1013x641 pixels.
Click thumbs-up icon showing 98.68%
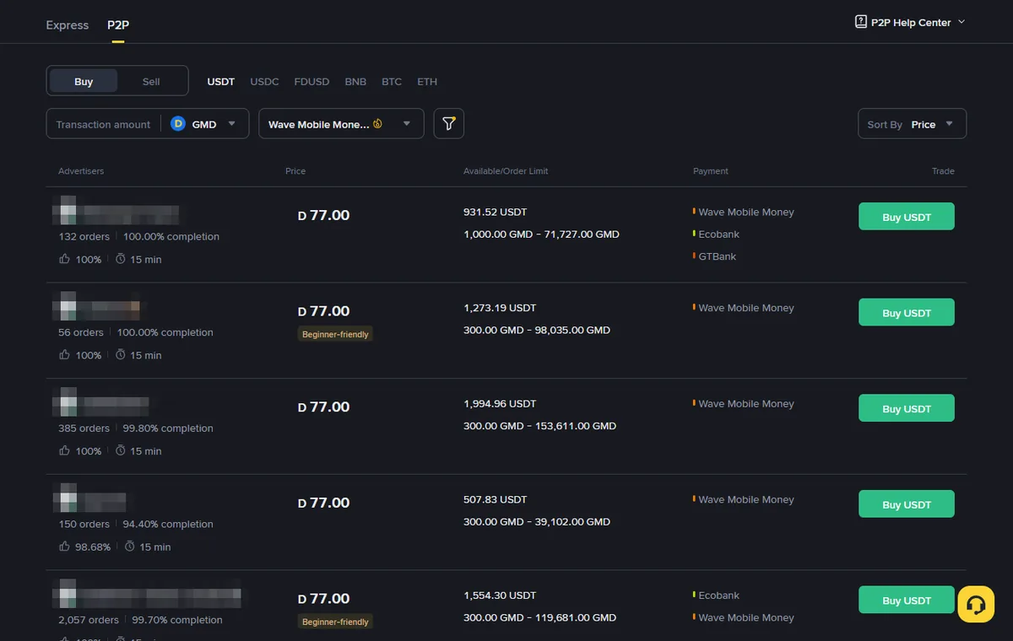(65, 547)
